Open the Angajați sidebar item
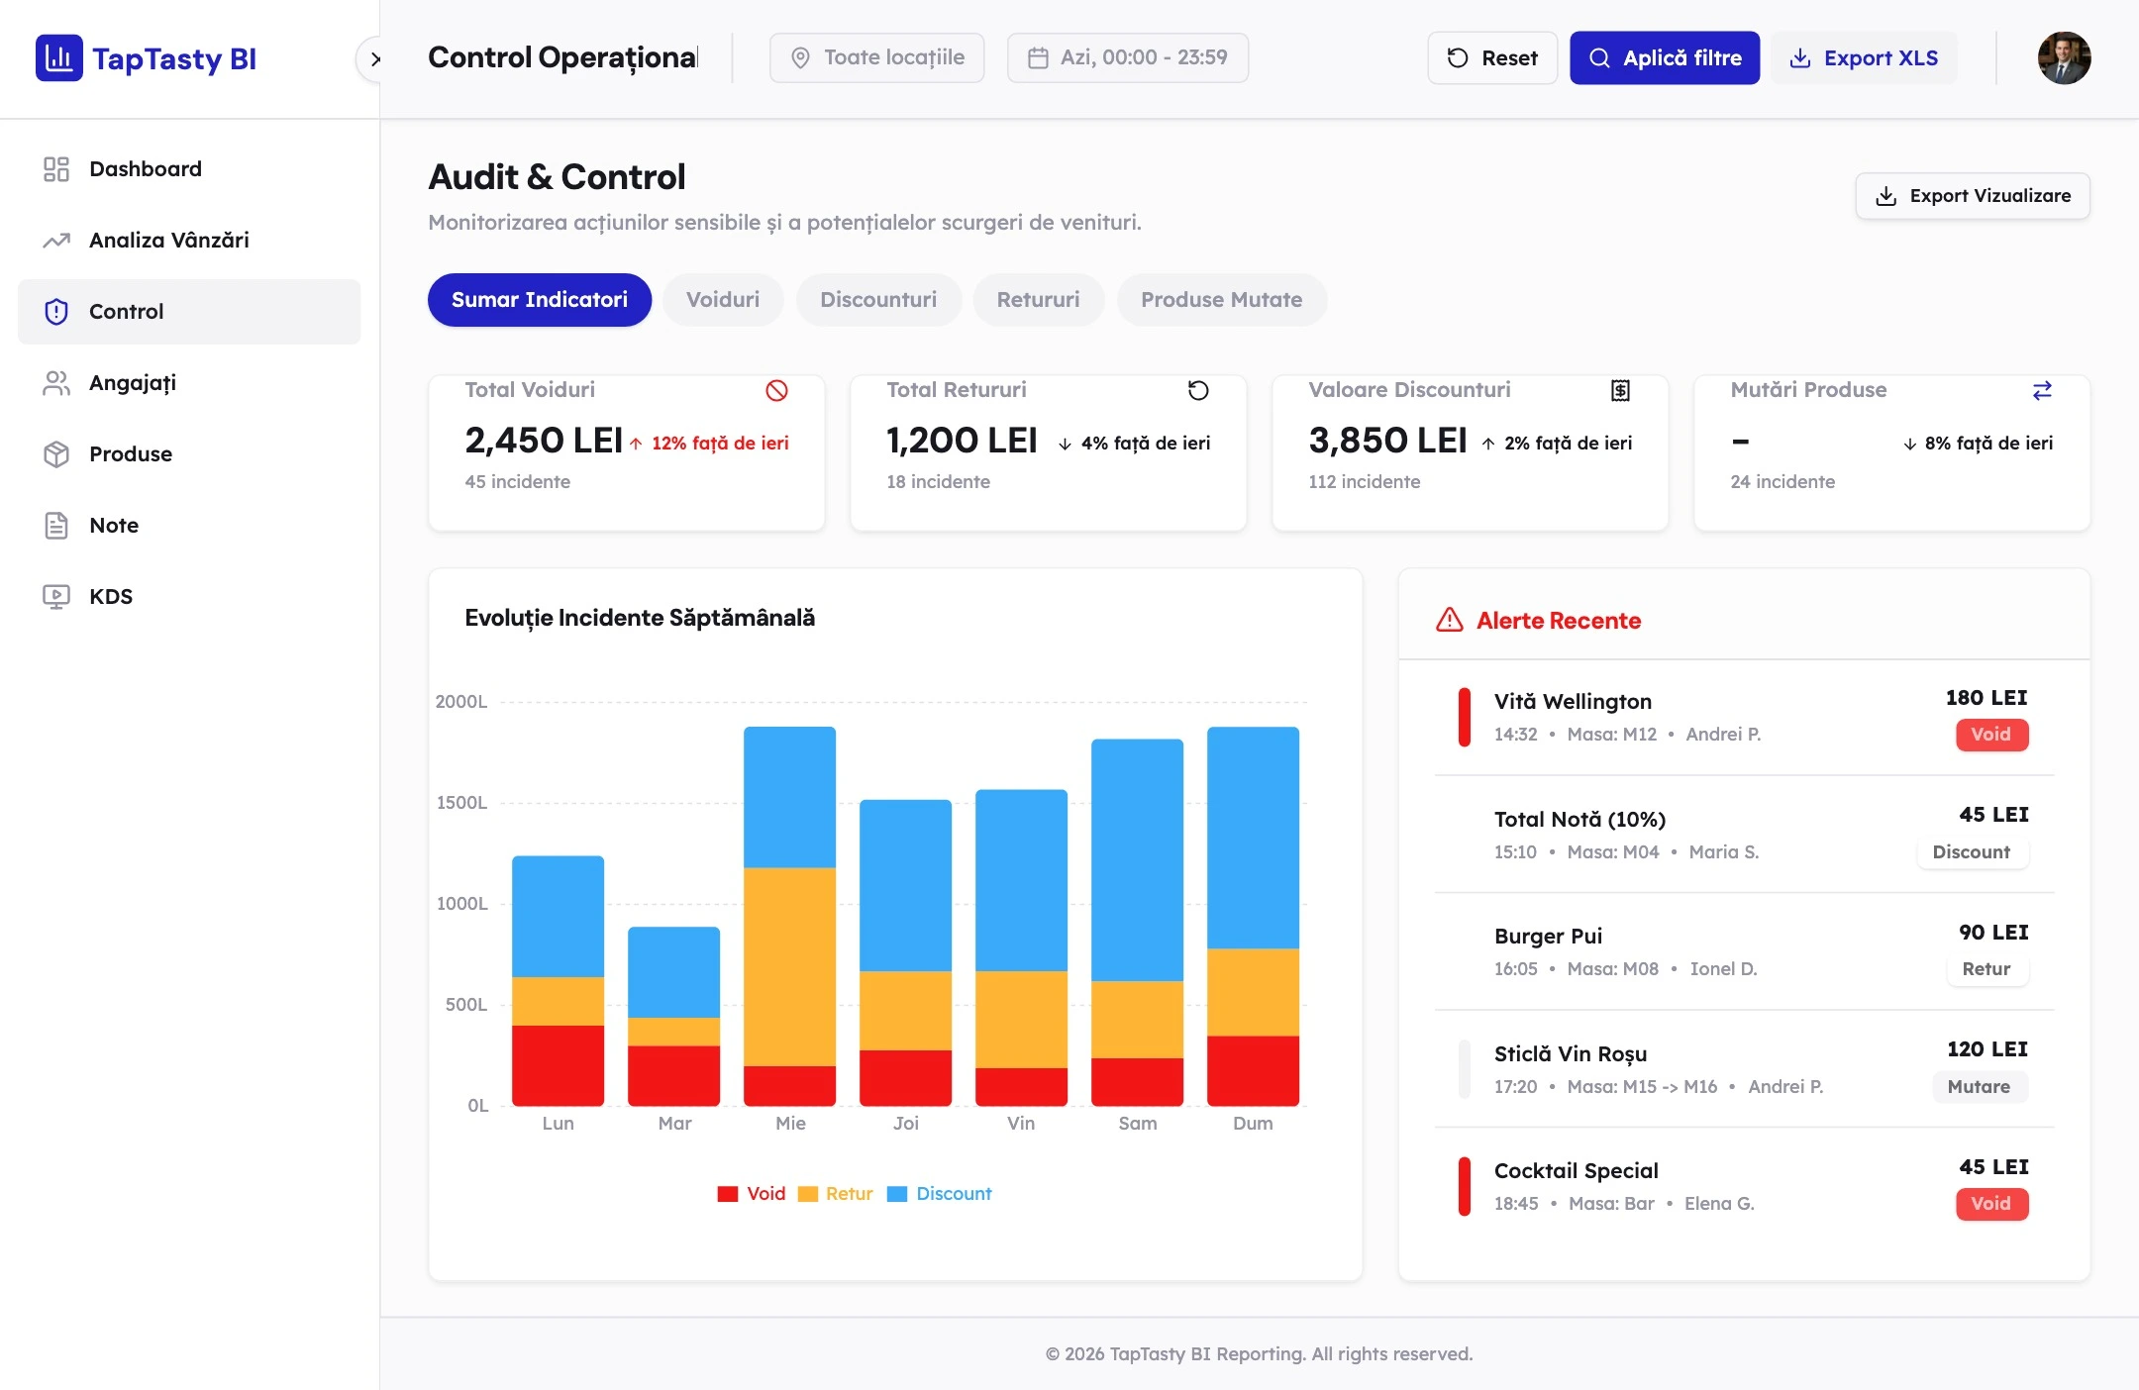2139x1390 pixels. tap(189, 383)
